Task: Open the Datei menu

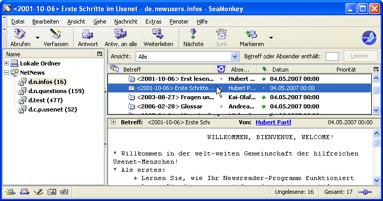Action: click(x=18, y=21)
